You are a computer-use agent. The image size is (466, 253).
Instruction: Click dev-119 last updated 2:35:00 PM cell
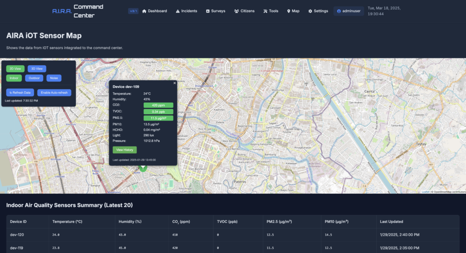[400, 248]
